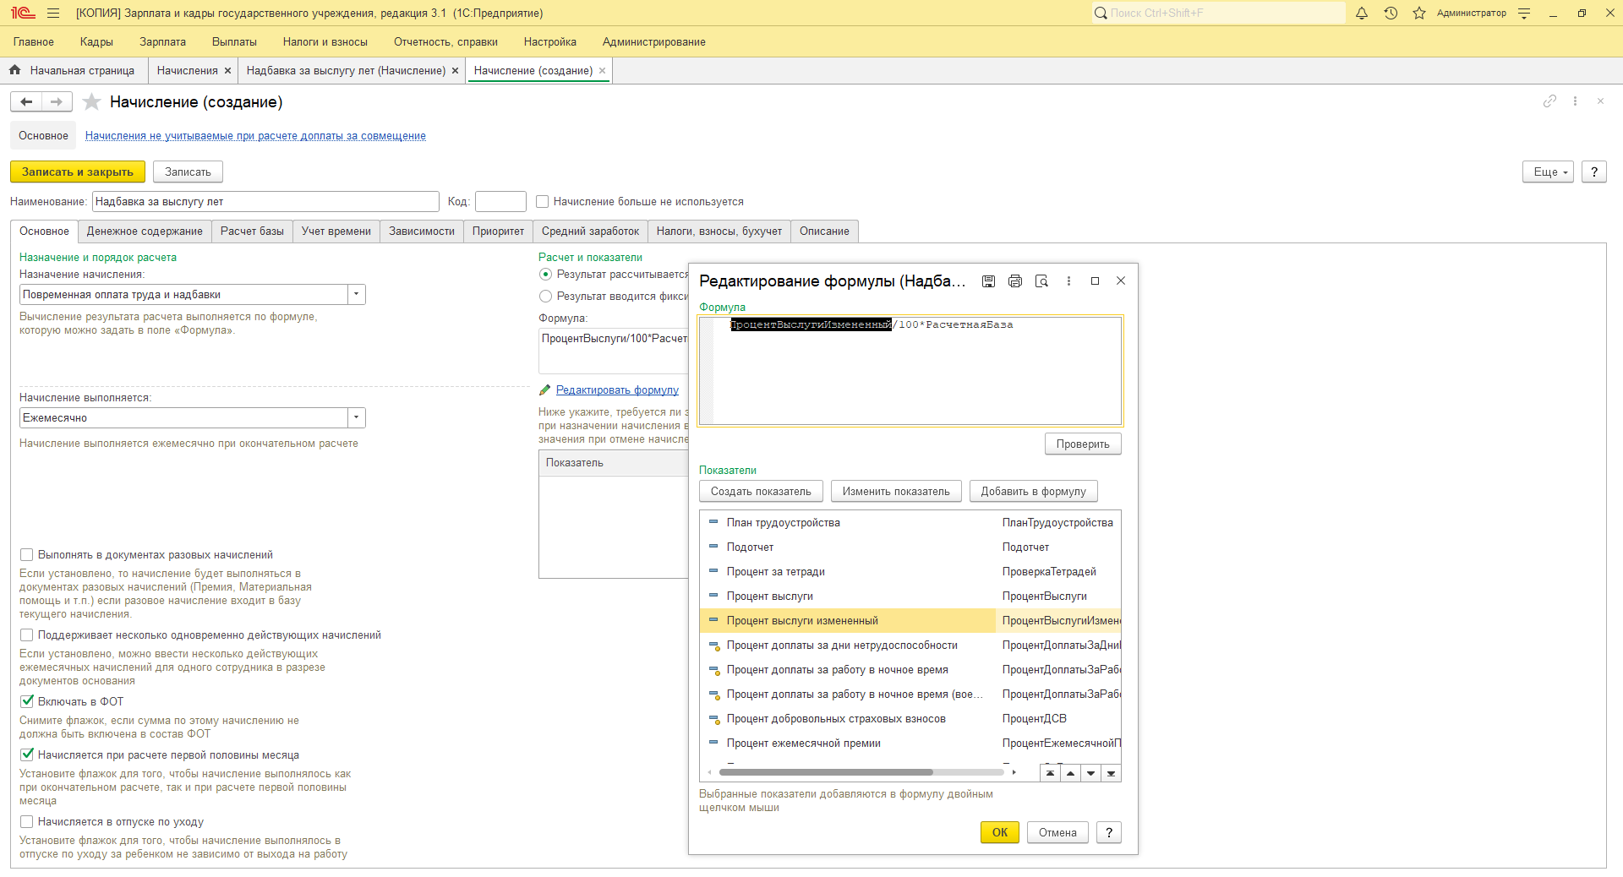Uncheck Начисляется при расчете первой половины месяца
This screenshot has height=877, width=1623.
(x=26, y=755)
